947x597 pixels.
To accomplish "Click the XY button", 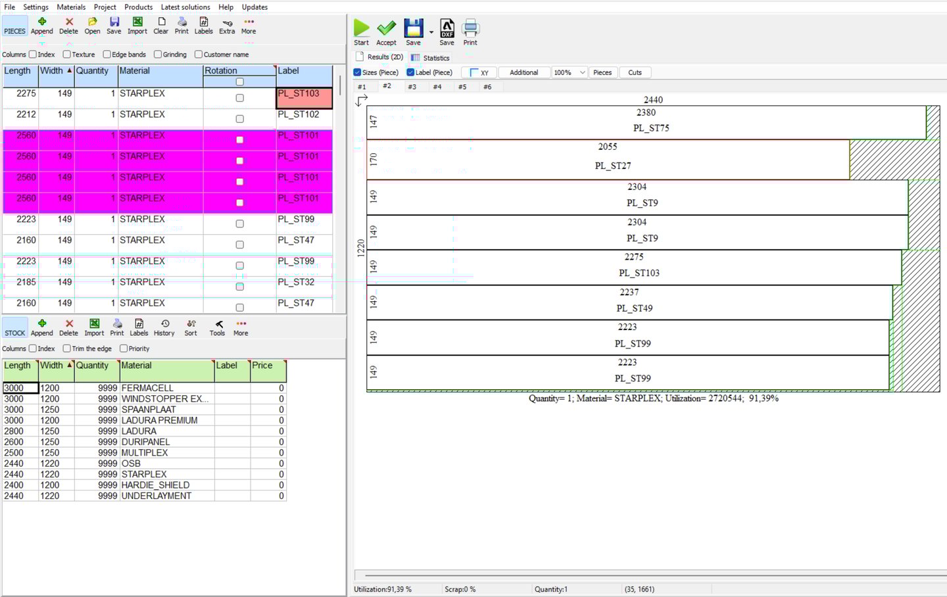I will pos(479,72).
